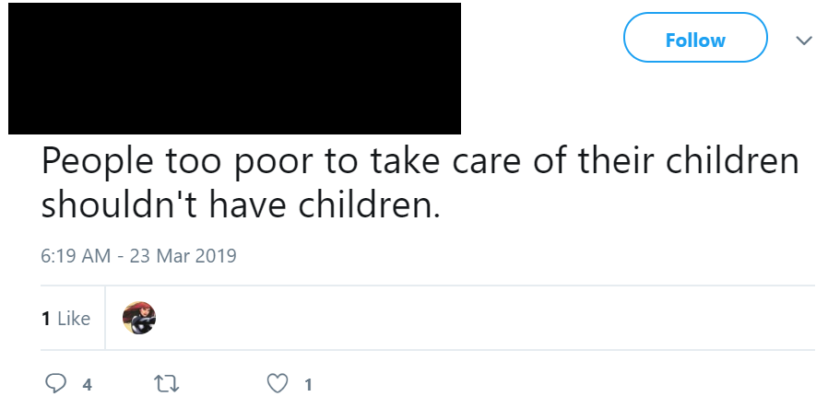
Task: View the '1 Like' list link
Action: click(65, 319)
